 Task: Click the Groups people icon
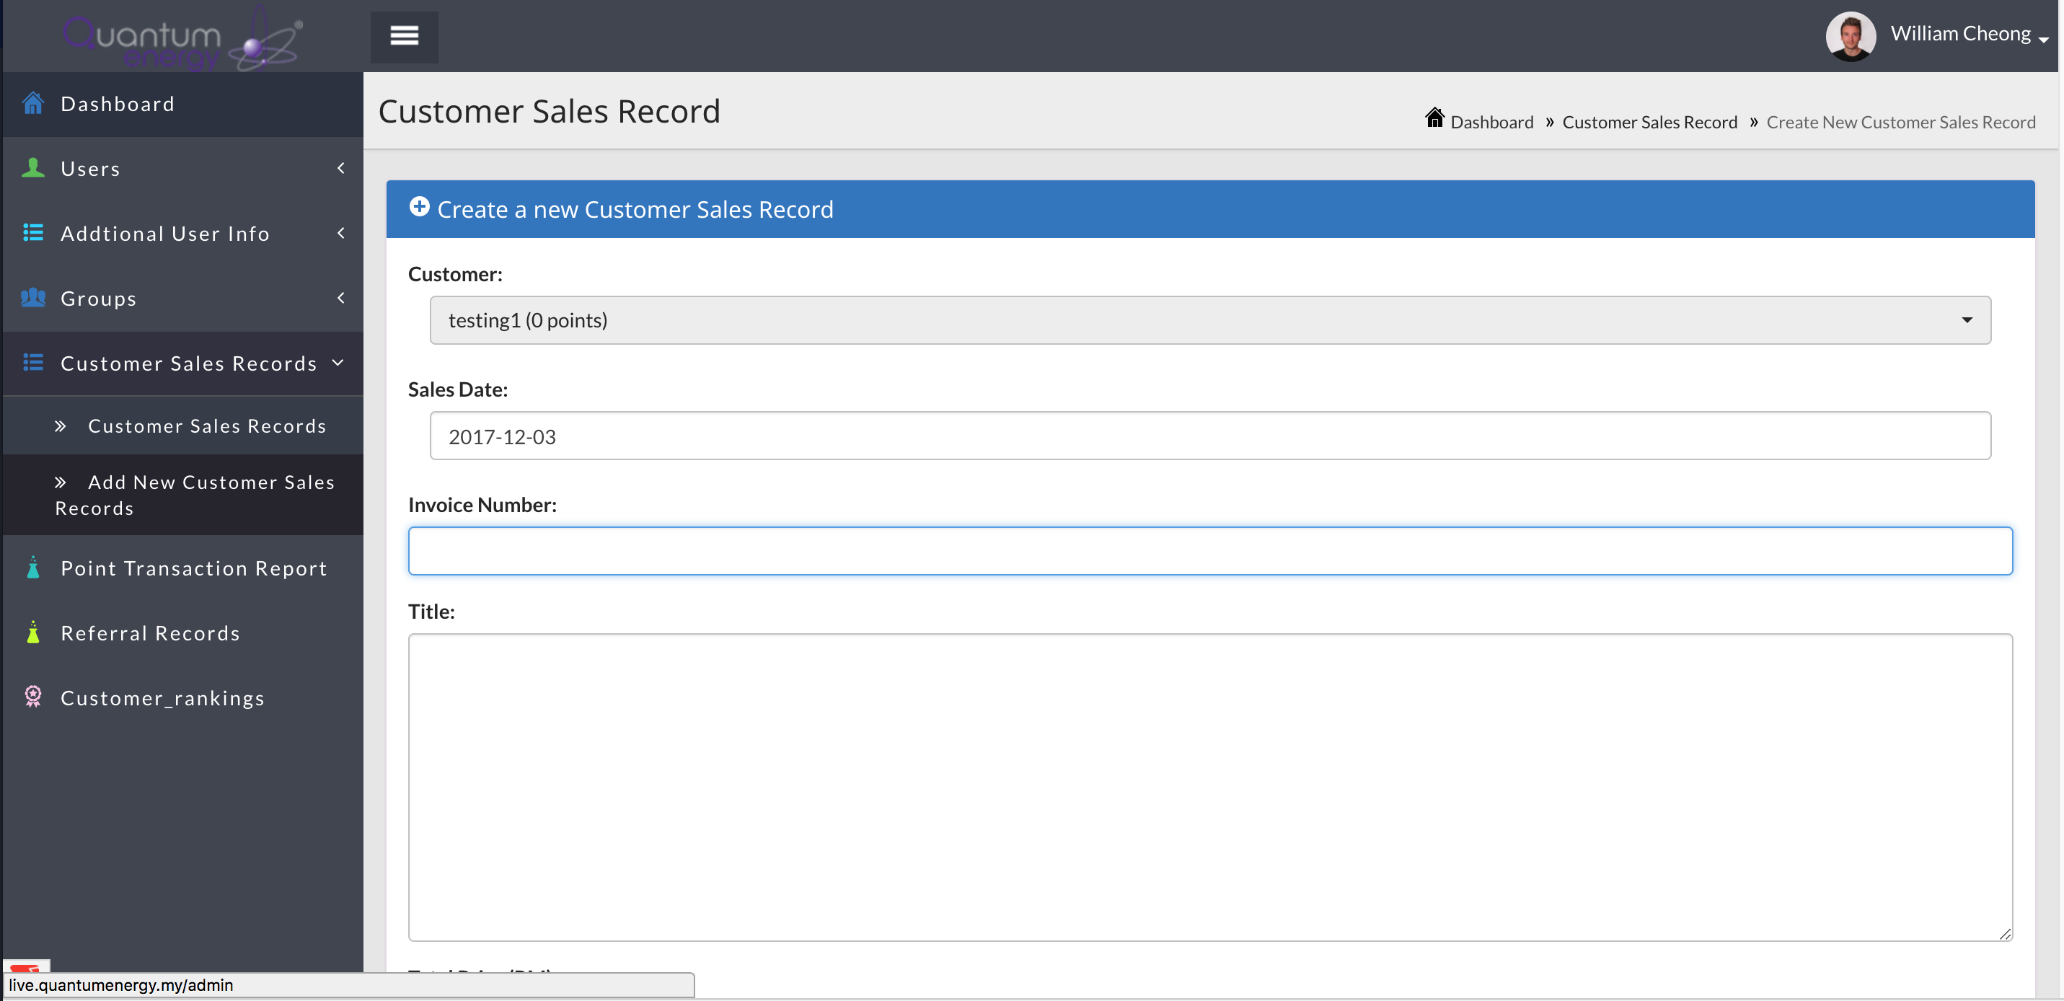(x=33, y=298)
